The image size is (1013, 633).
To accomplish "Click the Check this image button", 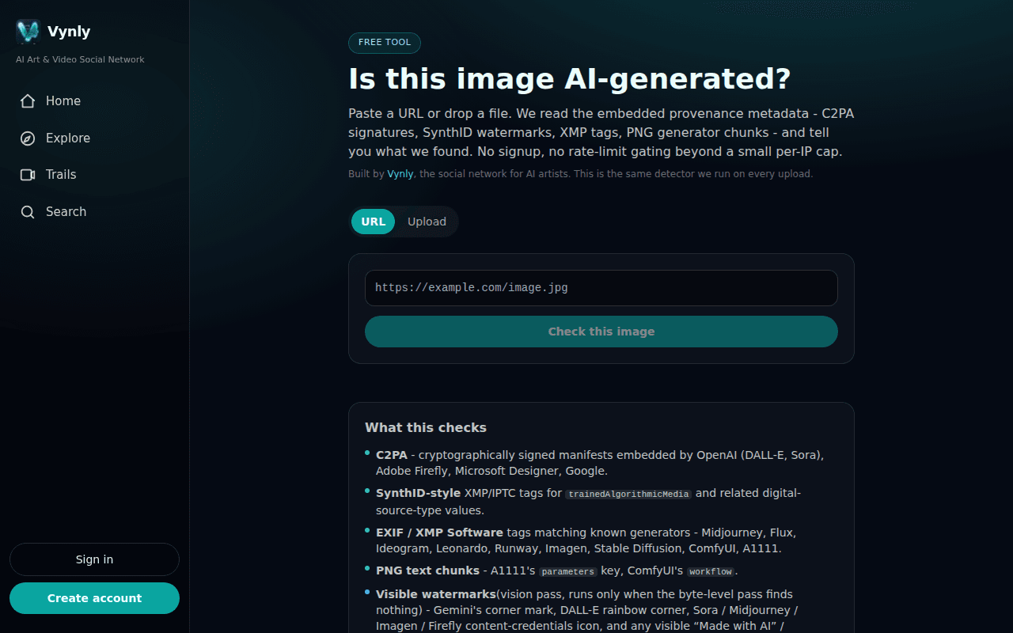I will pos(601,332).
